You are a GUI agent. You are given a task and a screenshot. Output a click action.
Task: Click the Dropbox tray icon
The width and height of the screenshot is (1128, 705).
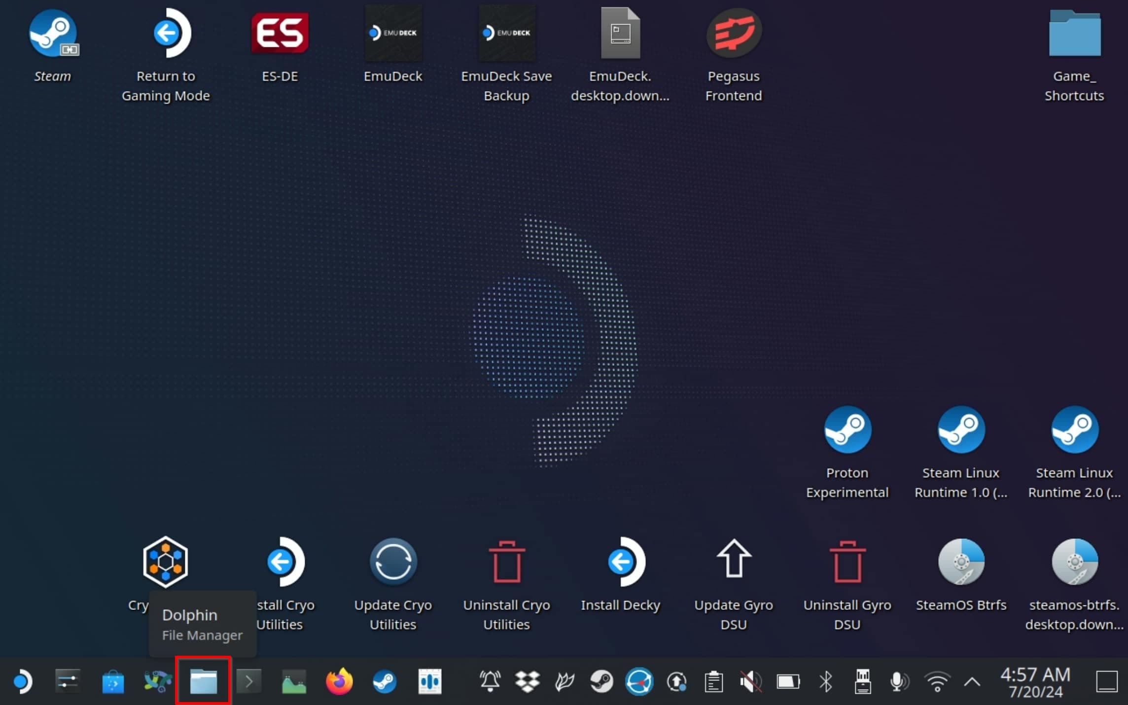pyautogui.click(x=527, y=682)
